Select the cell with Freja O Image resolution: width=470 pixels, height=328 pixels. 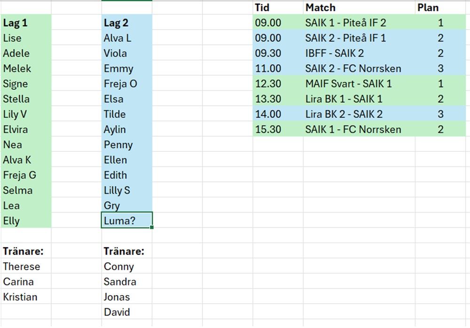pyautogui.click(x=126, y=84)
